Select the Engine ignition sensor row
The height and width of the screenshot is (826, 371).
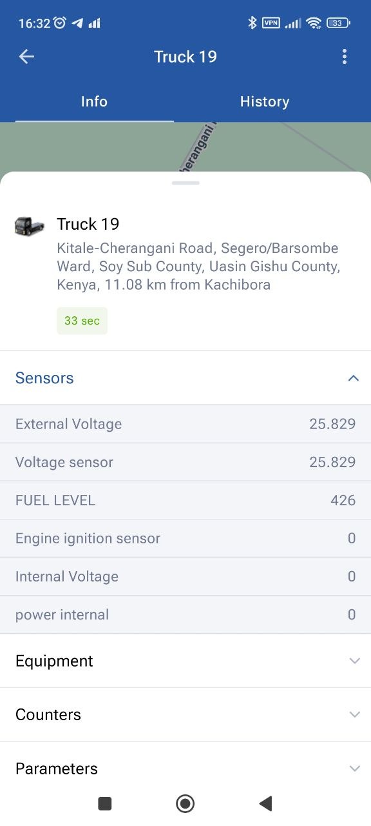tap(185, 538)
